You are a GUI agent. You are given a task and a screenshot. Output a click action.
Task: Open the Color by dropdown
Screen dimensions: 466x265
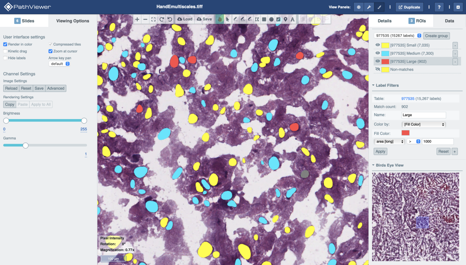pos(424,124)
